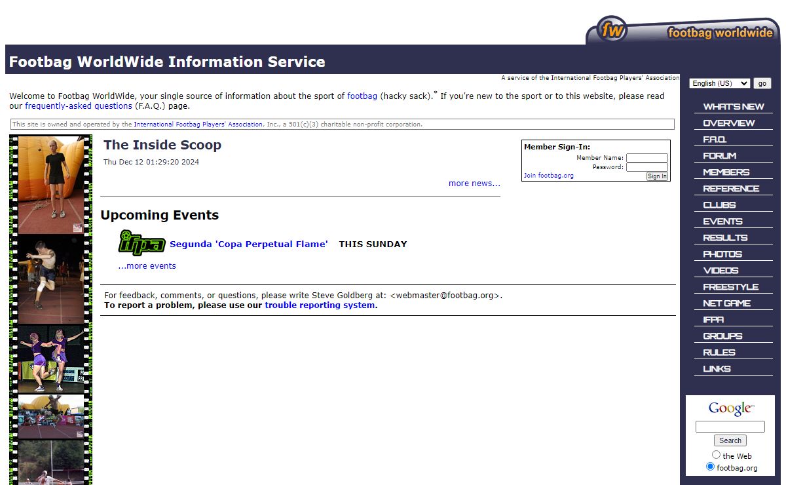Click the green IFPA event logo
This screenshot has height=485, width=786.
tap(141, 242)
